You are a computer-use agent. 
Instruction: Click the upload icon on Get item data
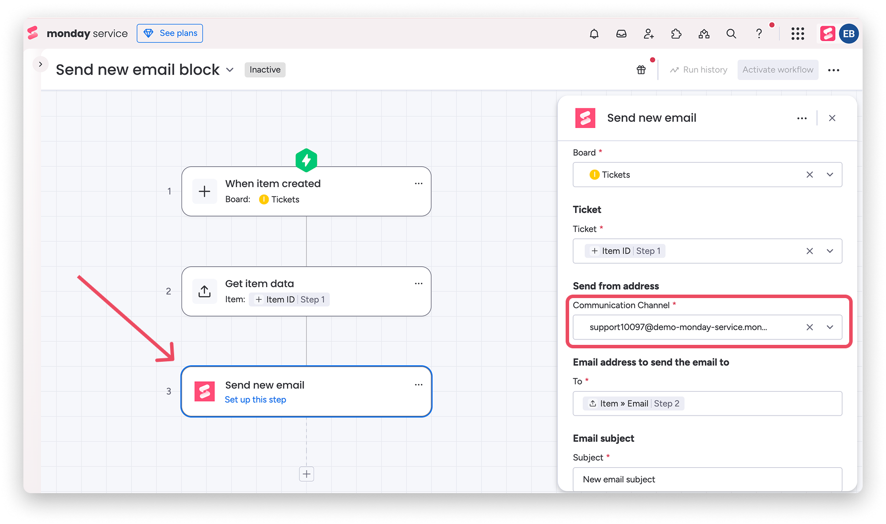(204, 291)
